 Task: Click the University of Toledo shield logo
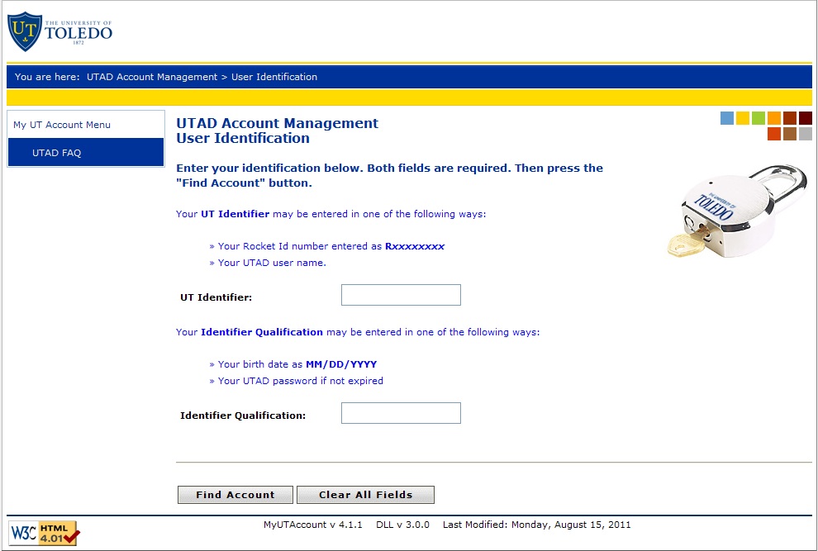point(24,31)
